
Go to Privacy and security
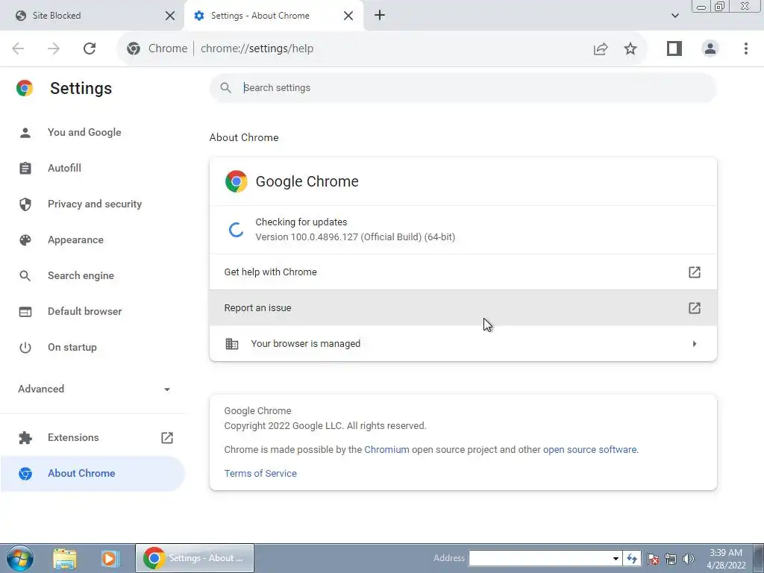point(95,204)
